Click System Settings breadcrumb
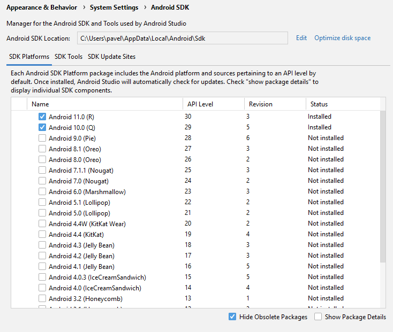393x332 pixels. pos(114,7)
